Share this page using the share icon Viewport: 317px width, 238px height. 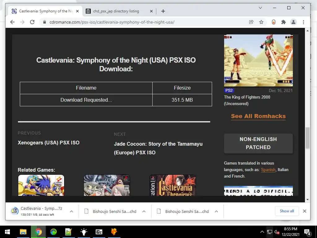tap(251, 22)
